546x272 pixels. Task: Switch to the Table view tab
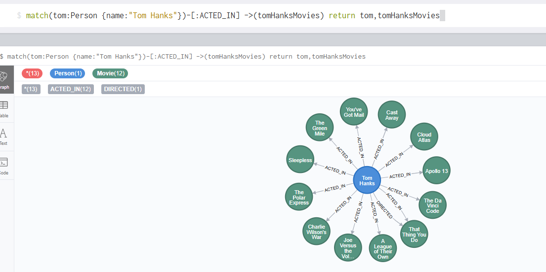(x=6, y=108)
